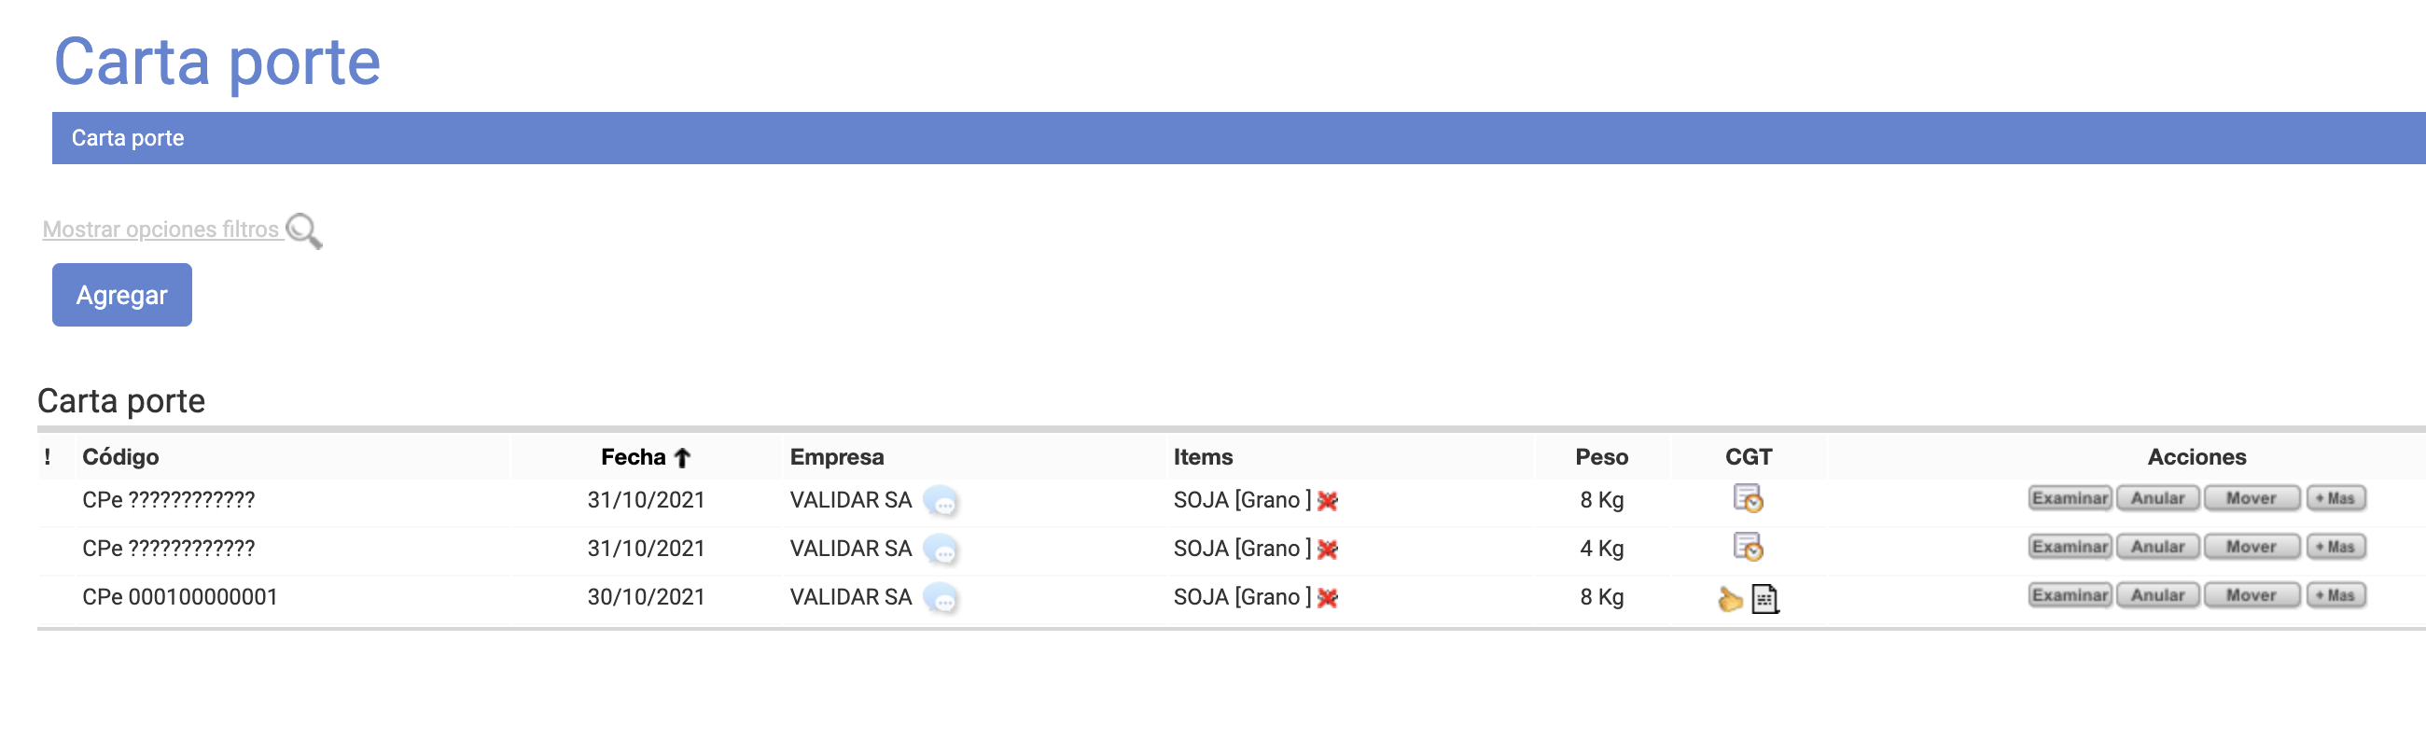
Task: Click CGT pending document icon in first row
Action: click(x=1748, y=499)
